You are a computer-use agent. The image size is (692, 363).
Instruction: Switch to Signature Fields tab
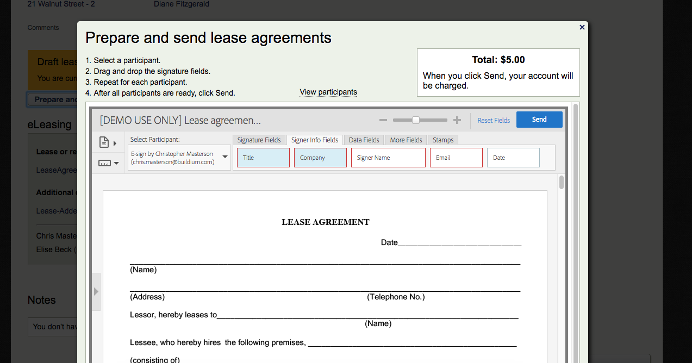259,140
